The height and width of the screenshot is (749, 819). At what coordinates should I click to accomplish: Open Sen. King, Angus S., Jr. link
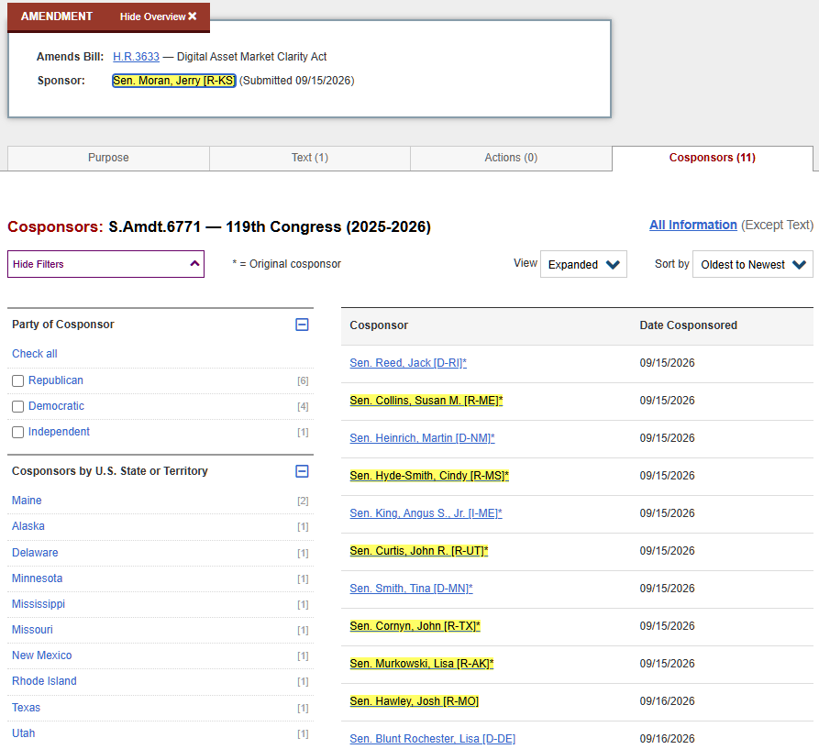click(426, 513)
